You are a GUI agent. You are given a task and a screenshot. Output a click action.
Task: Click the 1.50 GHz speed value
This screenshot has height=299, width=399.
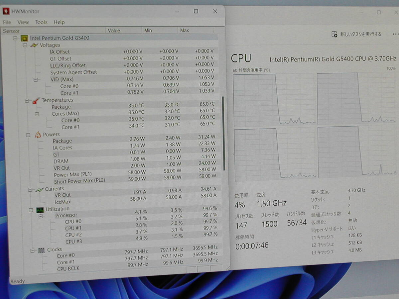coord(272,203)
